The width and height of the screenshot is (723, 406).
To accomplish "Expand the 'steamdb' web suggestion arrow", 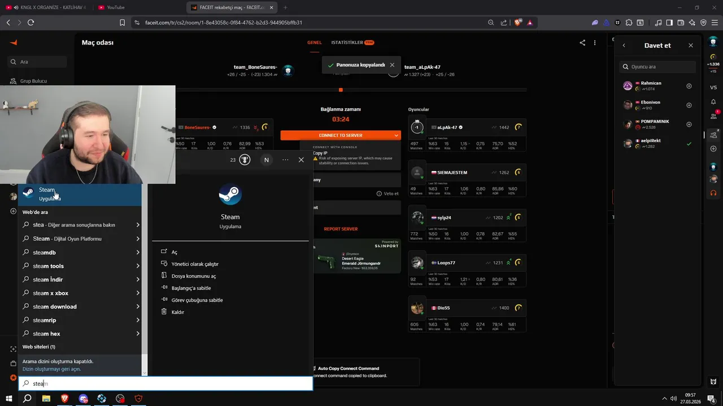I will click(x=138, y=253).
